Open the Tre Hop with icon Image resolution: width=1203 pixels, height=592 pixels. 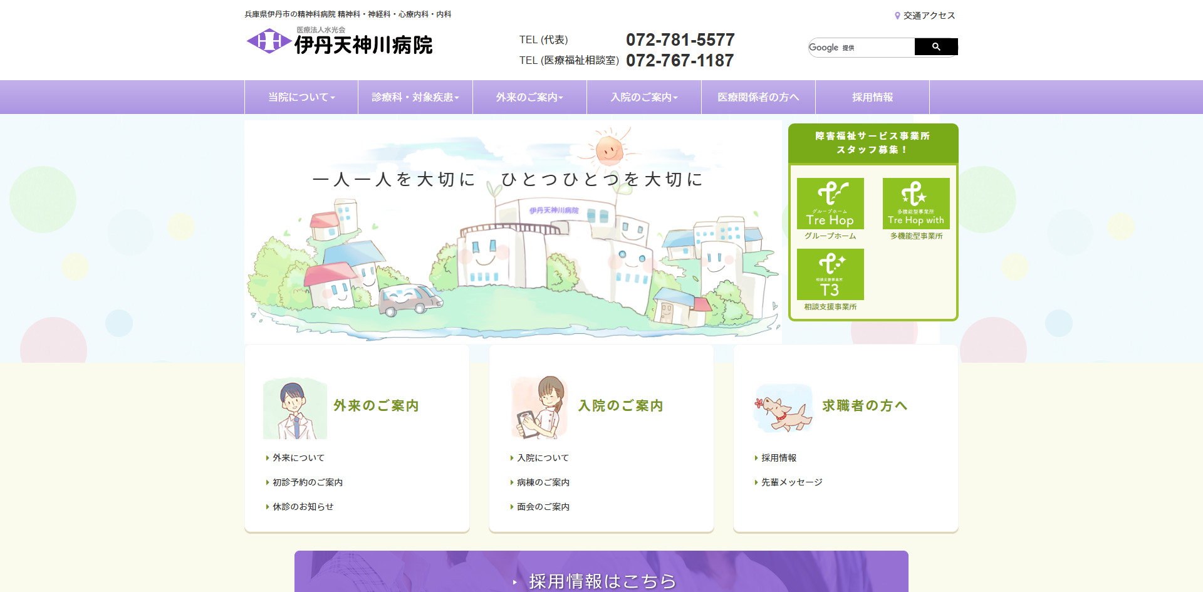pos(916,204)
